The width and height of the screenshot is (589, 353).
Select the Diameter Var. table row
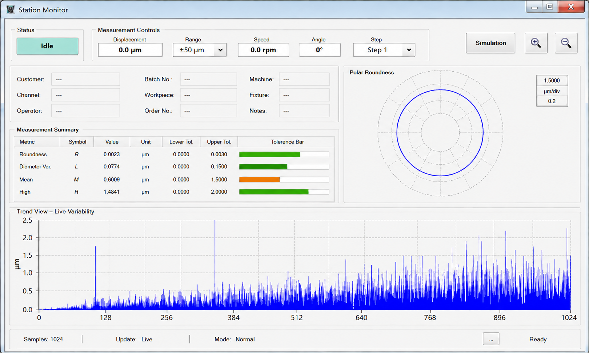[174, 167]
